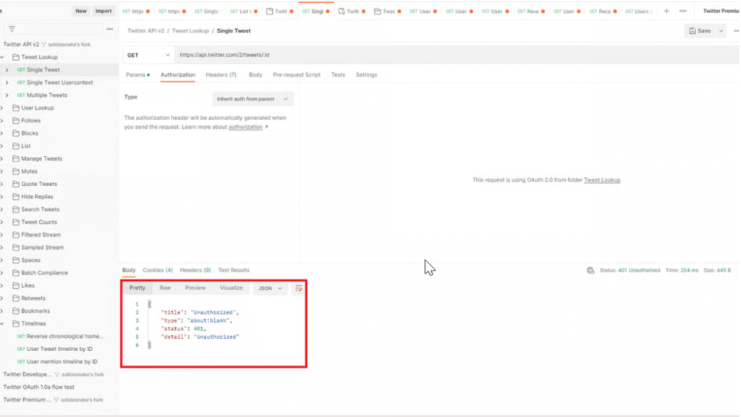Open the JSON response format dropdown

270,288
